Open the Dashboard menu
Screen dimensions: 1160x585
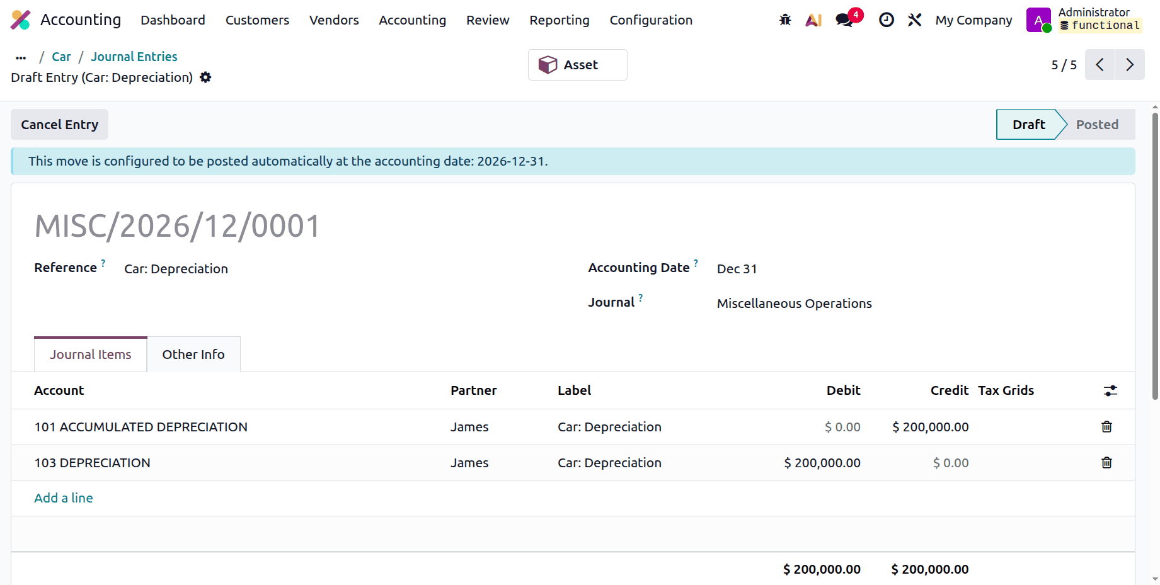click(x=173, y=20)
